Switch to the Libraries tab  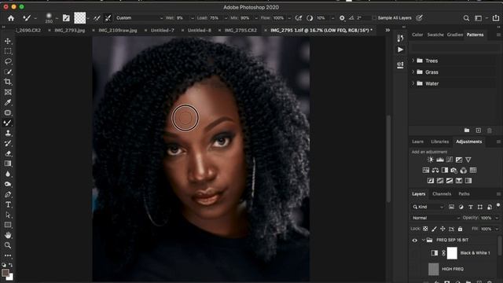click(440, 141)
